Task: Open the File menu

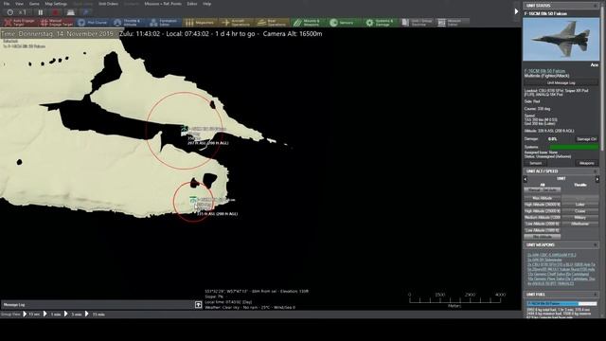Action: pos(7,4)
